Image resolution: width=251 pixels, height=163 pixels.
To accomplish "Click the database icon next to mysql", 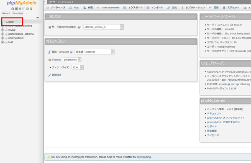I will 6,30.
